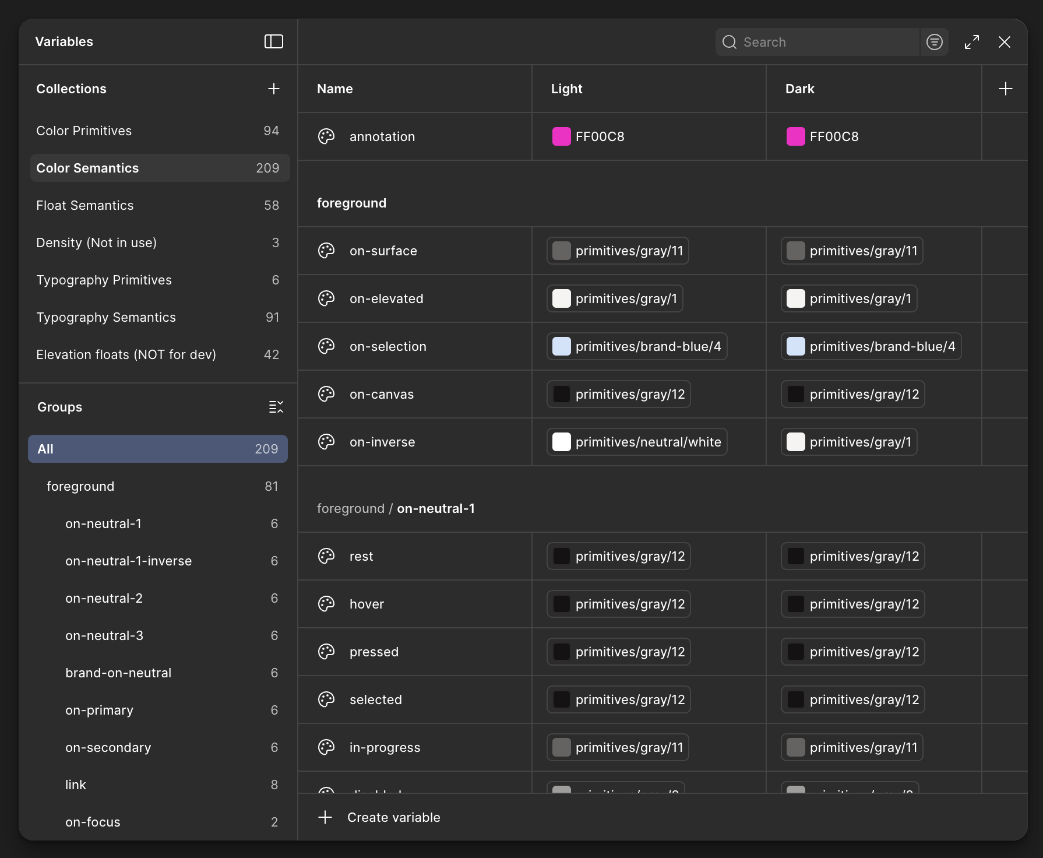1043x858 pixels.
Task: Select the on-neutral-3 group
Action: [158, 635]
